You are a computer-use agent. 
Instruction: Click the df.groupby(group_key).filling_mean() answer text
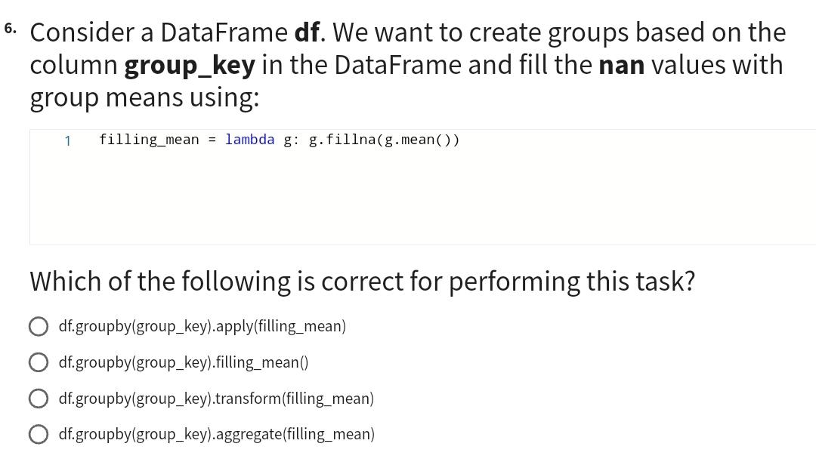pos(184,362)
